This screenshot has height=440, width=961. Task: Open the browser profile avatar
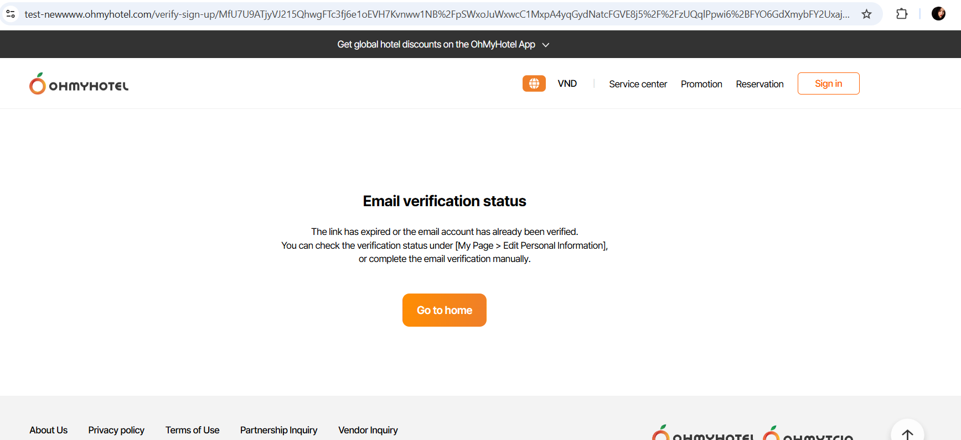pyautogui.click(x=938, y=14)
